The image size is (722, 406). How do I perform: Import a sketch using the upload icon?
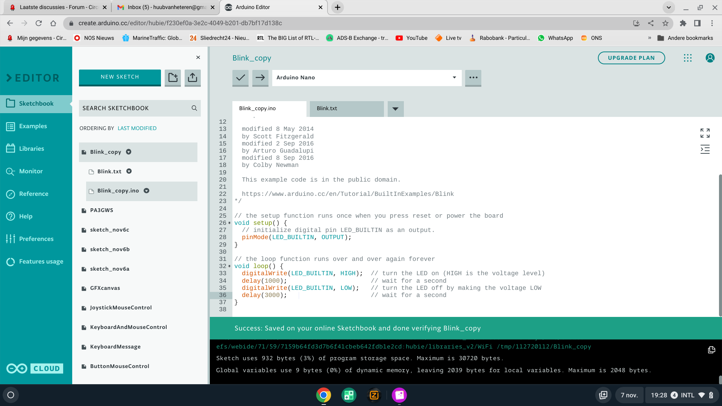[x=193, y=77]
